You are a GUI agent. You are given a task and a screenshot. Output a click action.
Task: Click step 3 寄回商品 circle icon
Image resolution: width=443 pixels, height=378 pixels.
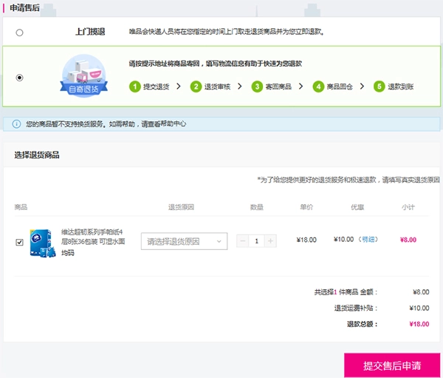coord(257,87)
